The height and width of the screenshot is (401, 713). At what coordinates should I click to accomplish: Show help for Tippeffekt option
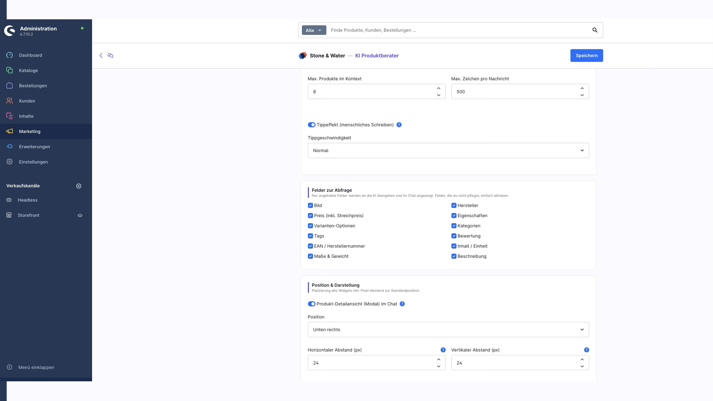click(399, 125)
